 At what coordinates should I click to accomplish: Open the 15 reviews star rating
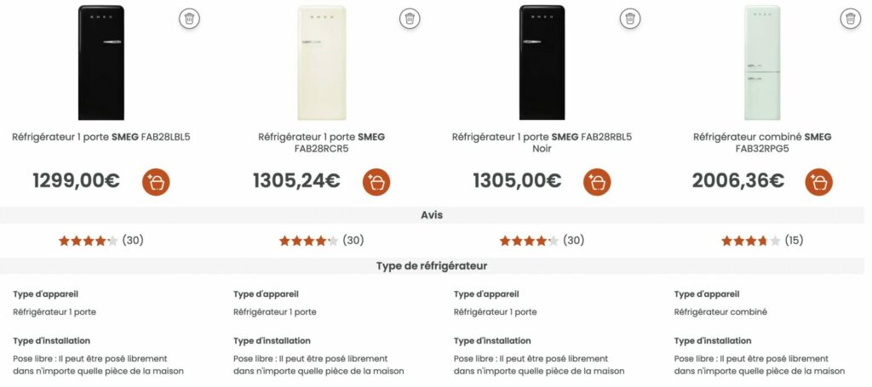click(762, 241)
